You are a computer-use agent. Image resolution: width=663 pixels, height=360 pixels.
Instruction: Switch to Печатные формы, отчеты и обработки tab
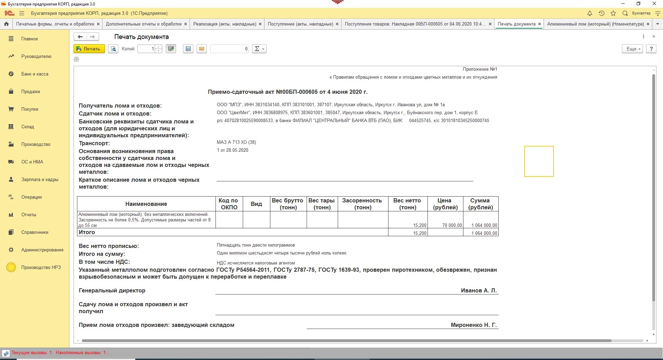click(55, 24)
